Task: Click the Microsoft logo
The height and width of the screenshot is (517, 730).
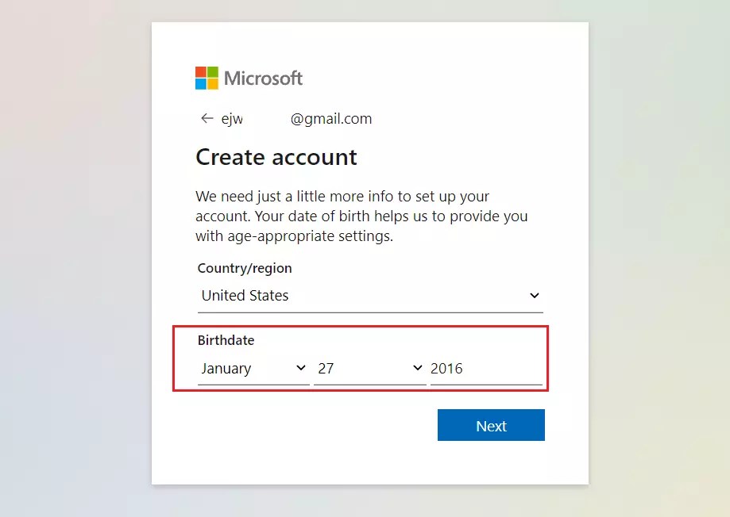Action: coord(248,77)
